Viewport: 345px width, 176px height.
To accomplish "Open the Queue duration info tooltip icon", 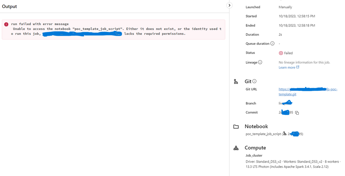I will click(272, 44).
